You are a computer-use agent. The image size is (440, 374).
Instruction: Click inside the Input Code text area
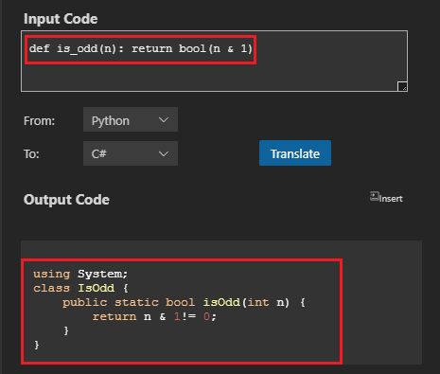214,62
